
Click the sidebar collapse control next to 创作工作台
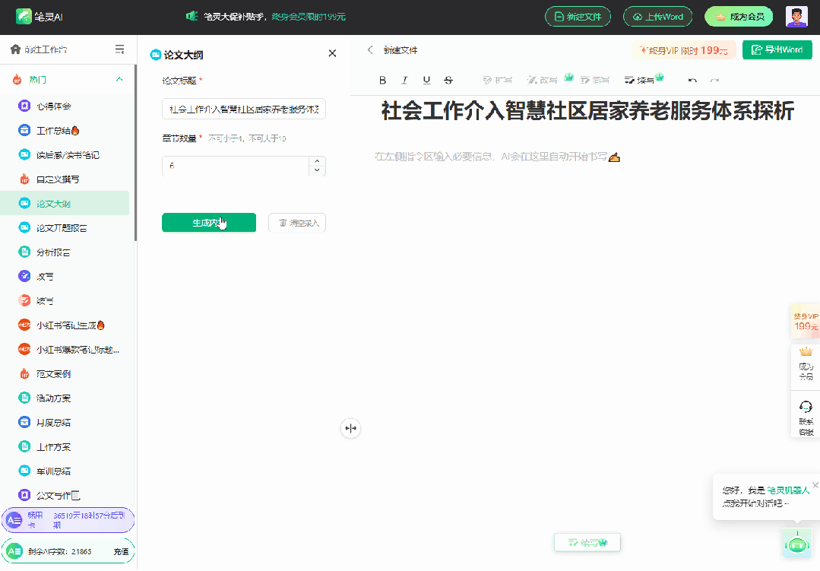pos(119,48)
